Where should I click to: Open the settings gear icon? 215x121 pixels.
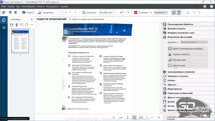tap(205, 6)
